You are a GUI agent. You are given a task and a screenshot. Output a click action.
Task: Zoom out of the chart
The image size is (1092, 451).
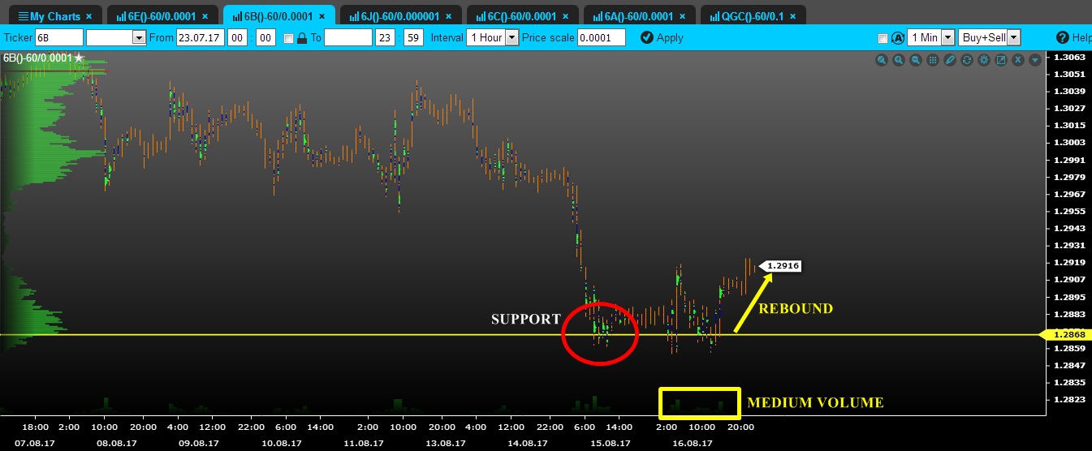point(916,60)
